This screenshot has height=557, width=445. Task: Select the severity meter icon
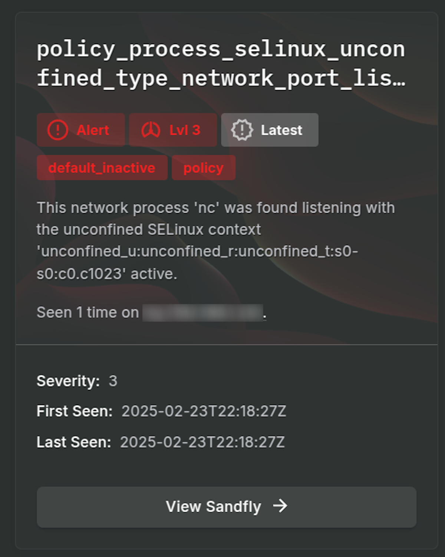(x=151, y=130)
